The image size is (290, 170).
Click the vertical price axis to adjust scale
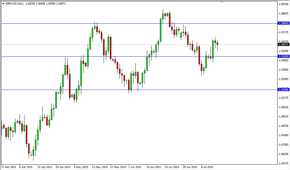coord(284,114)
